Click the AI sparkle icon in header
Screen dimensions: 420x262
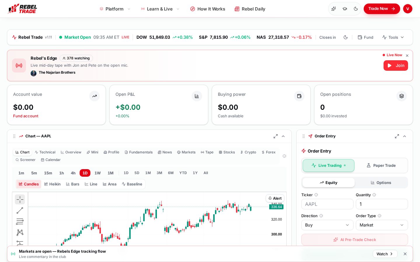pos(334,9)
